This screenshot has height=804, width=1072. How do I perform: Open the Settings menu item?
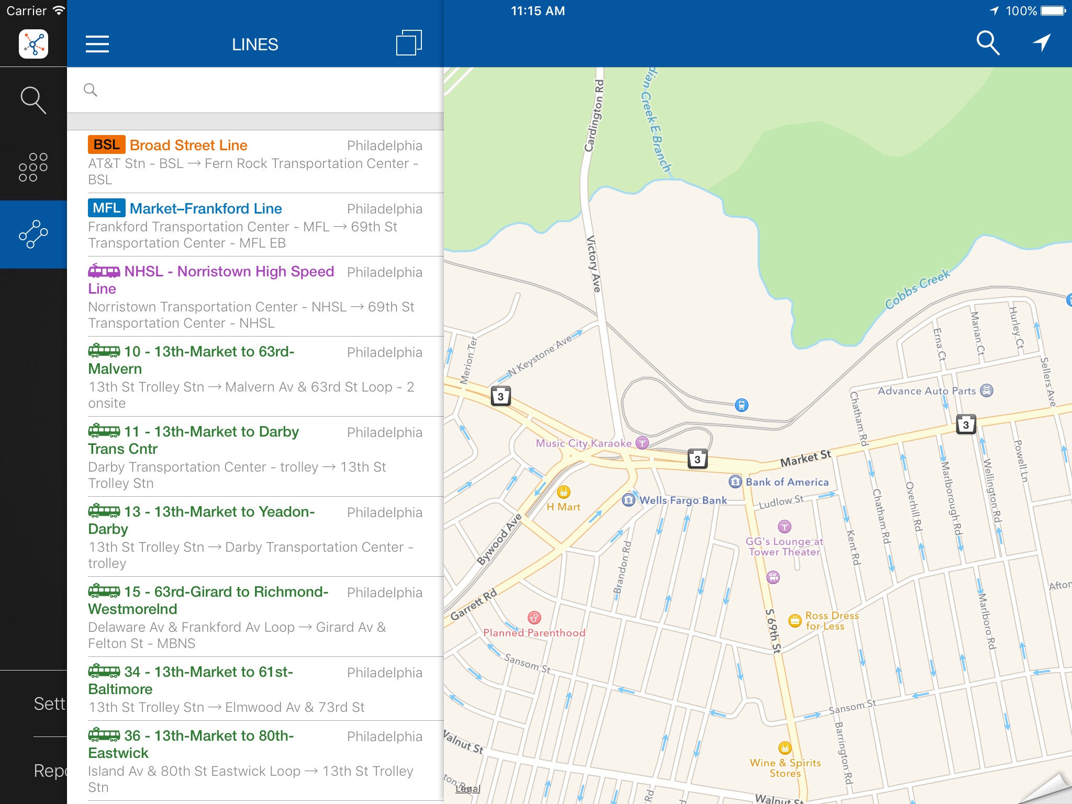point(49,703)
